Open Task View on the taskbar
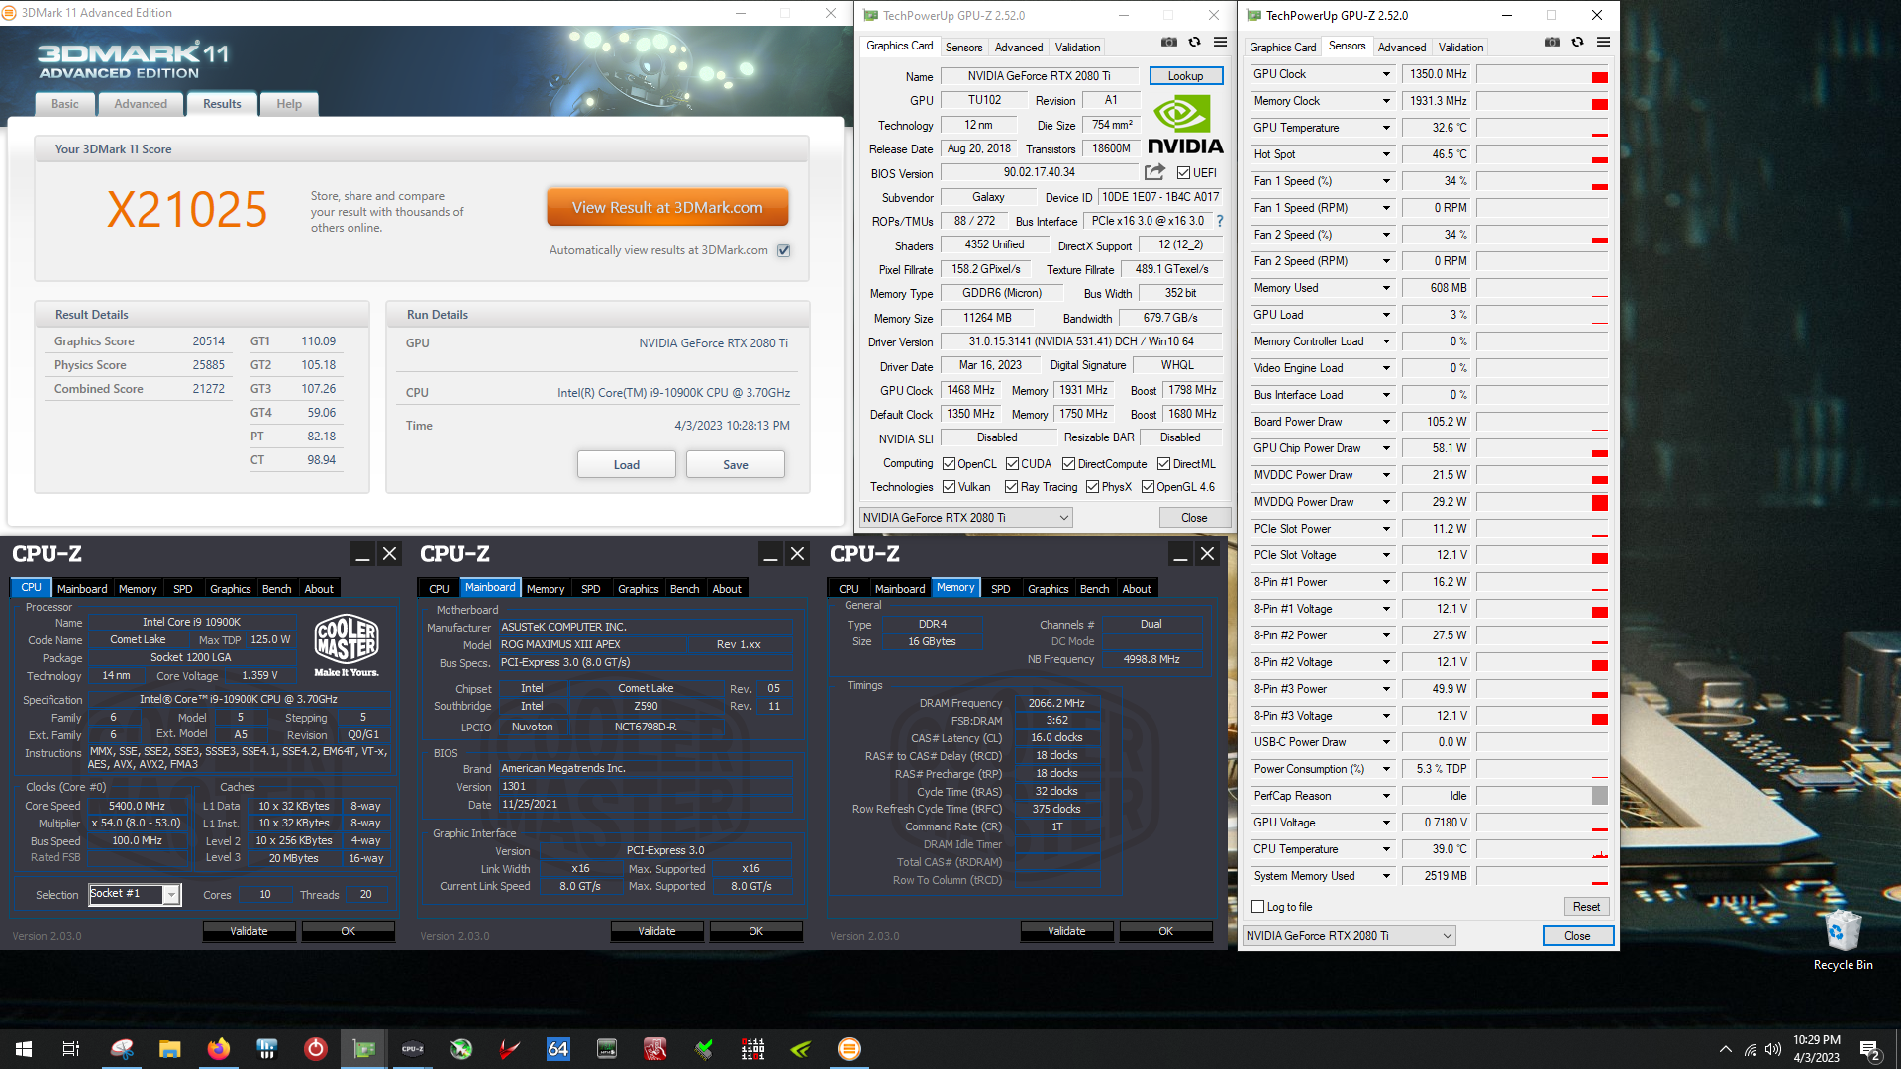This screenshot has width=1901, height=1069. pyautogui.click(x=71, y=1049)
